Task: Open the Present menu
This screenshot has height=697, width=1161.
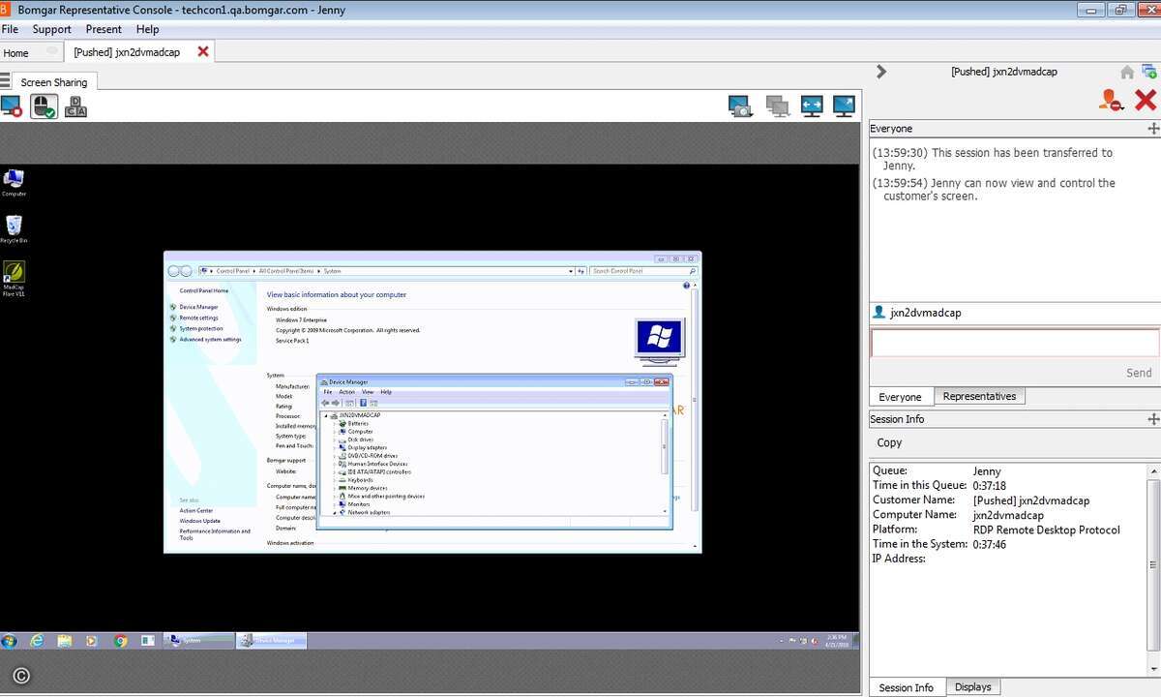Action: tap(104, 29)
